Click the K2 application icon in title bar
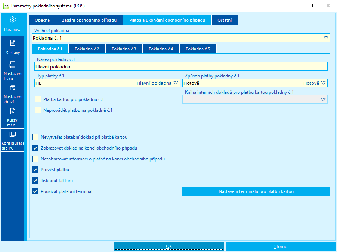This screenshot has width=337, height=252. click(6, 6)
